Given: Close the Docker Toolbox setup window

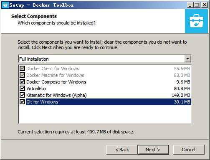Looking at the screenshot, I should (204, 5).
